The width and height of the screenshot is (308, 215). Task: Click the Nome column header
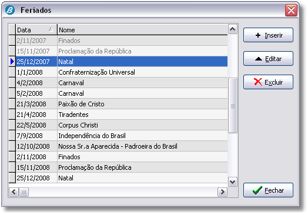click(142, 30)
